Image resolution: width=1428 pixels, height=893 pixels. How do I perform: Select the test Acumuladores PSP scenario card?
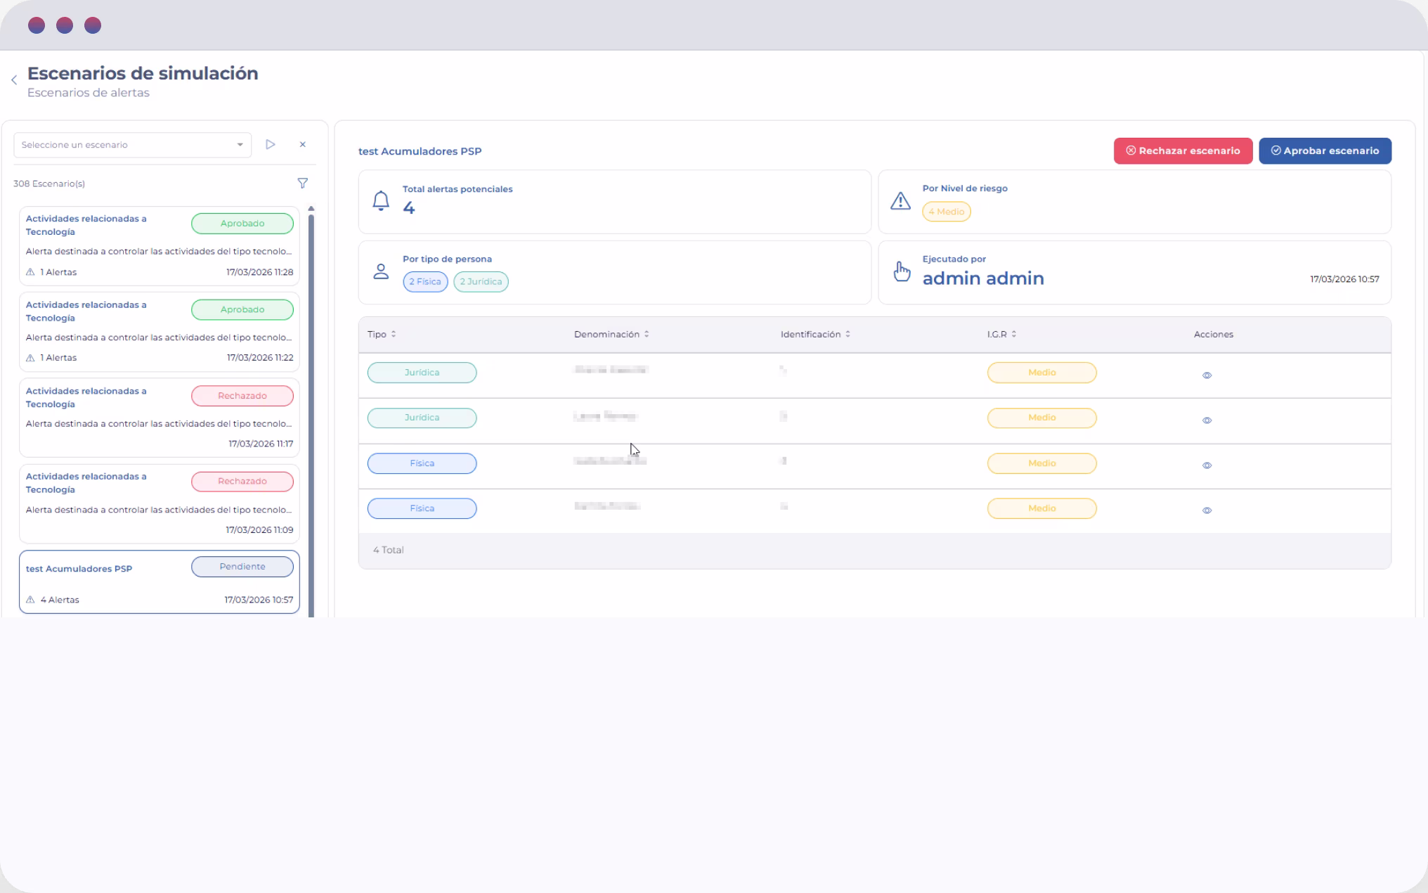160,582
